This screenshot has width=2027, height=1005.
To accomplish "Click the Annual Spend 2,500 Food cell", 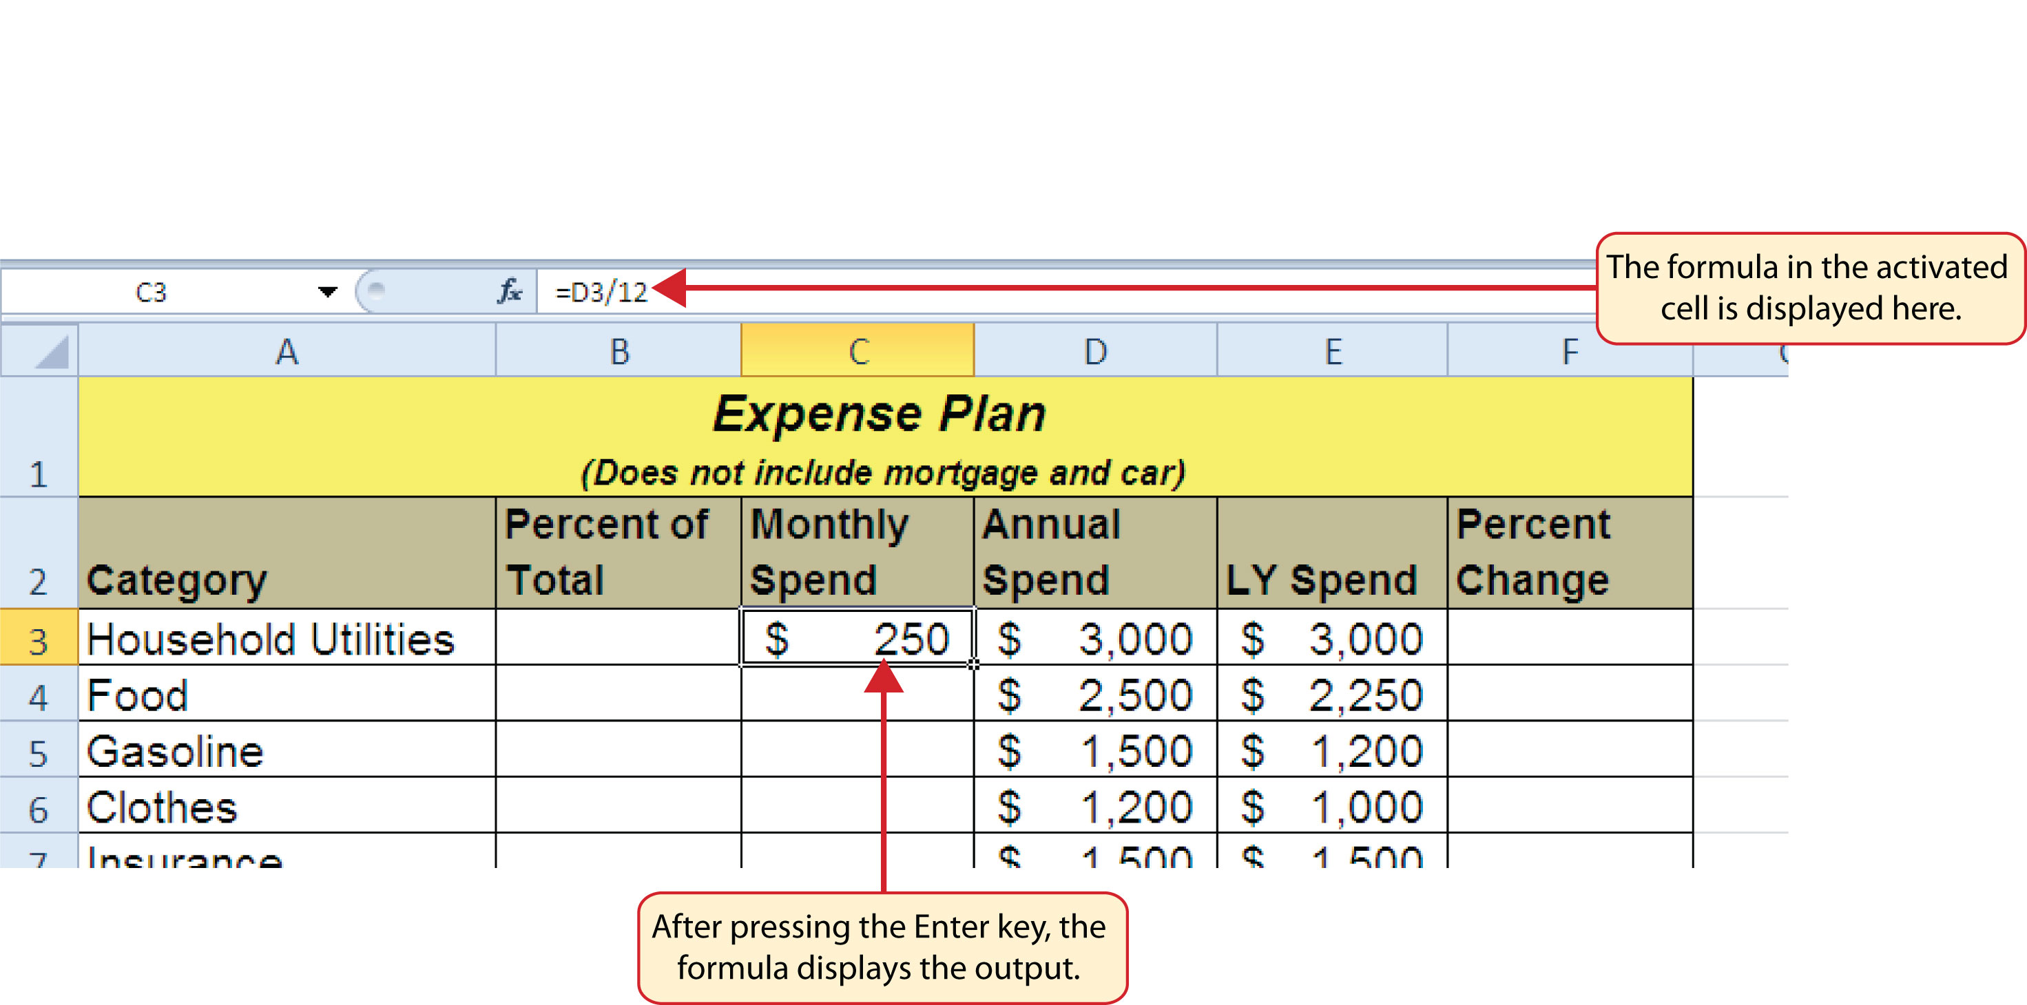I will (x=1095, y=695).
